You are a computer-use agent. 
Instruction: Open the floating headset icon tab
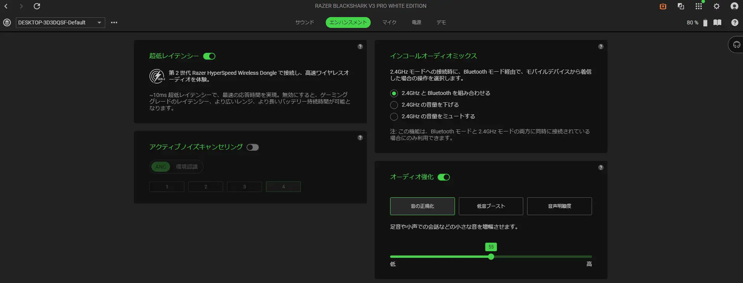(736, 45)
